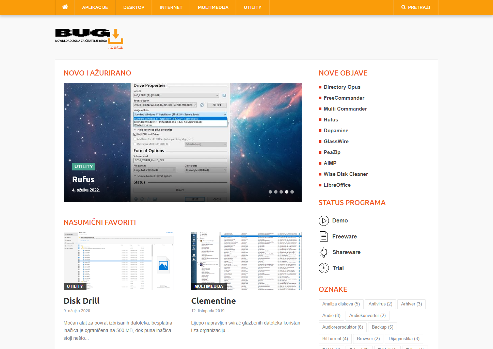Select the BitTorrent (4) tag
Viewport: 493px width, 349px height.
(335, 339)
